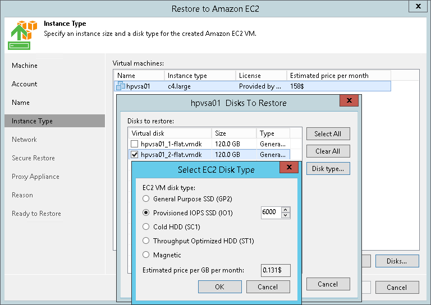Sort by Instance type column header
The image size is (431, 305).
point(200,76)
